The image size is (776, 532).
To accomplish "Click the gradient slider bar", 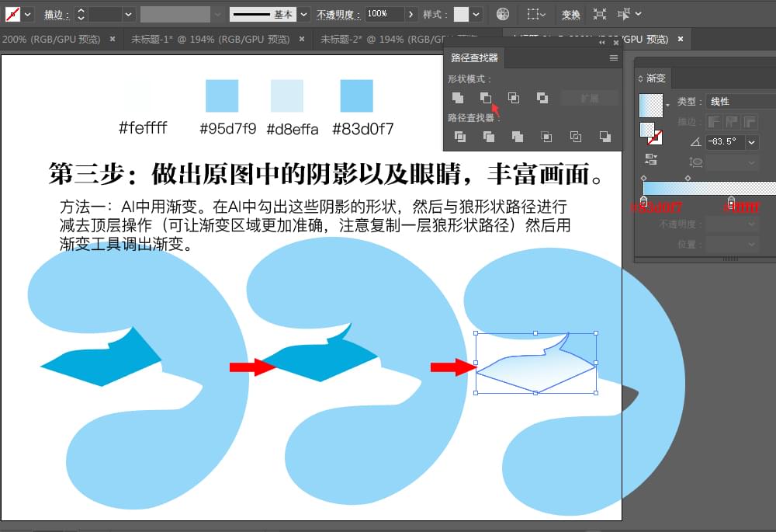I will point(709,188).
